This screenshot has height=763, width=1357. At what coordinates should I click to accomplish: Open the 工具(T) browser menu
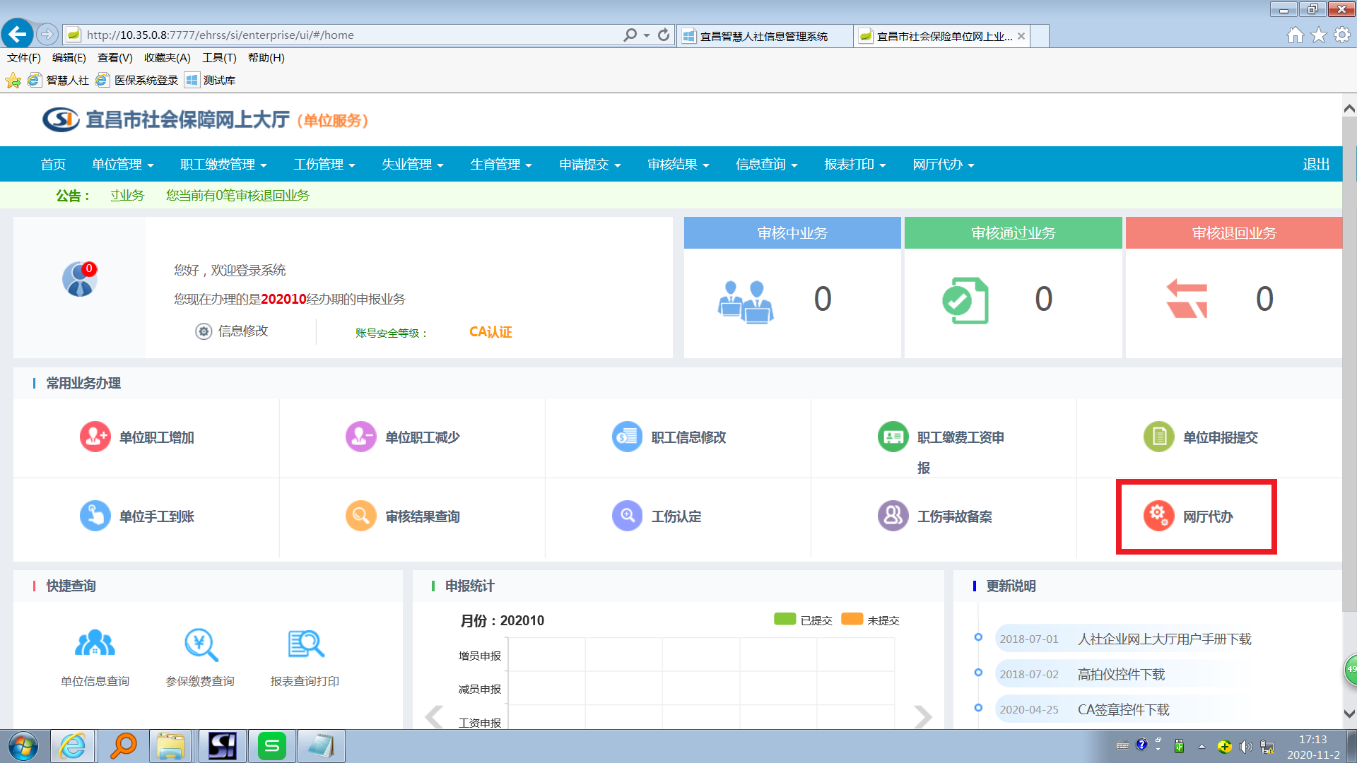coord(219,58)
